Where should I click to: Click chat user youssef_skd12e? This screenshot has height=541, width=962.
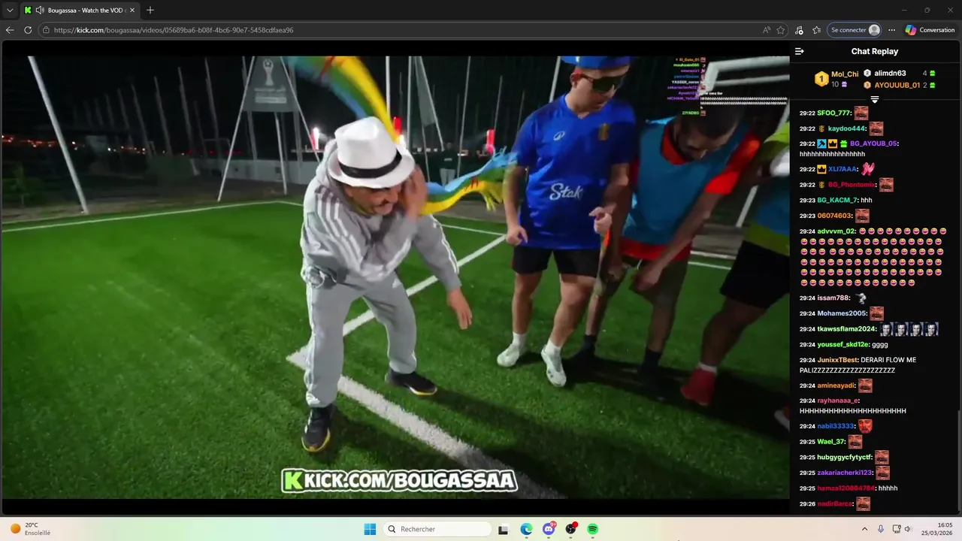click(x=843, y=344)
